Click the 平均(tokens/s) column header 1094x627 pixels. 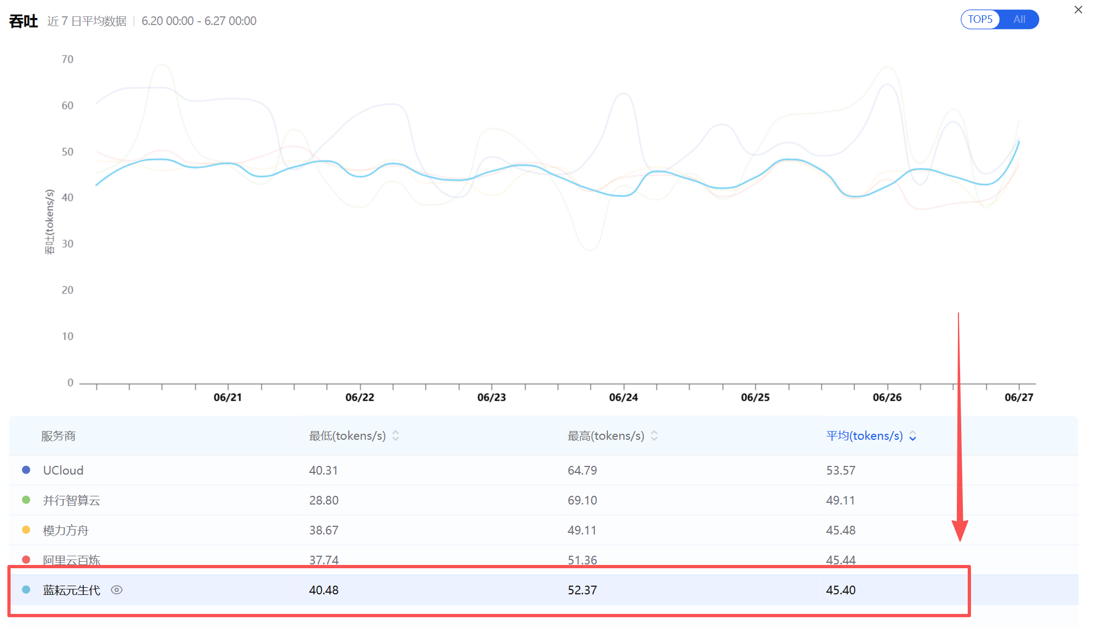[864, 436]
